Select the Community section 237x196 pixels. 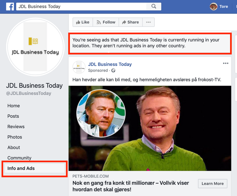tap(19, 158)
